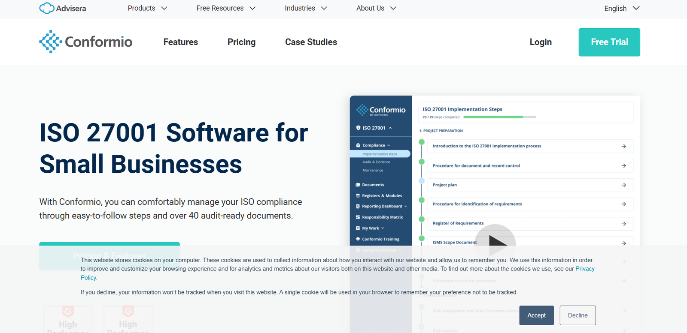Expand the Industries menu

[306, 8]
